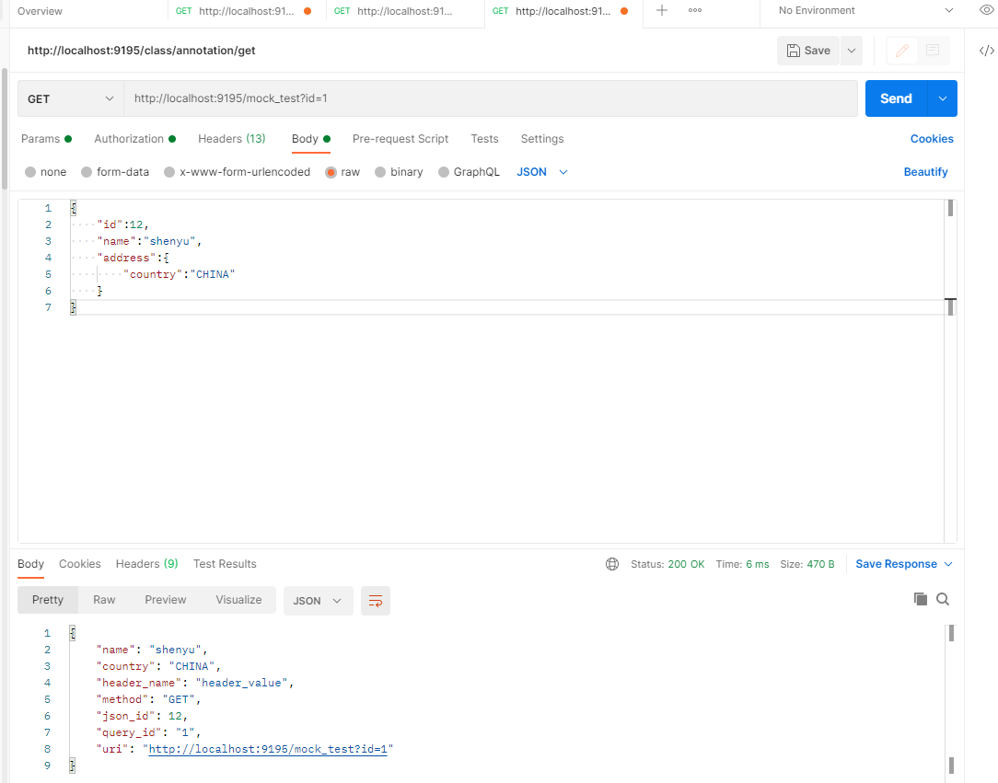Screen dimensions: 998x783
Task: Click the Time: 6 ms text
Action: [742, 564]
